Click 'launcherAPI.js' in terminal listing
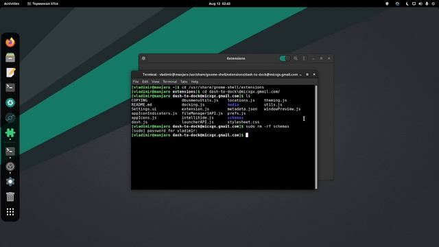The width and height of the screenshot is (439, 247). coord(198,122)
